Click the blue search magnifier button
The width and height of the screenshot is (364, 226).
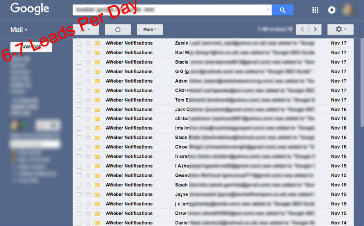[283, 10]
